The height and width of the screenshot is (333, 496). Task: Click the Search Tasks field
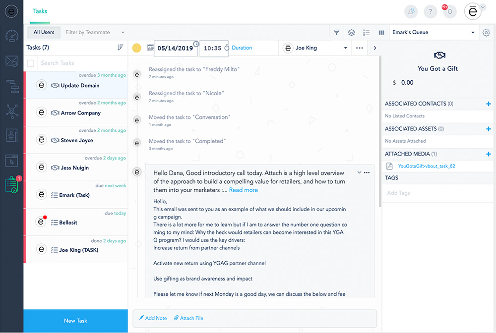(x=82, y=63)
